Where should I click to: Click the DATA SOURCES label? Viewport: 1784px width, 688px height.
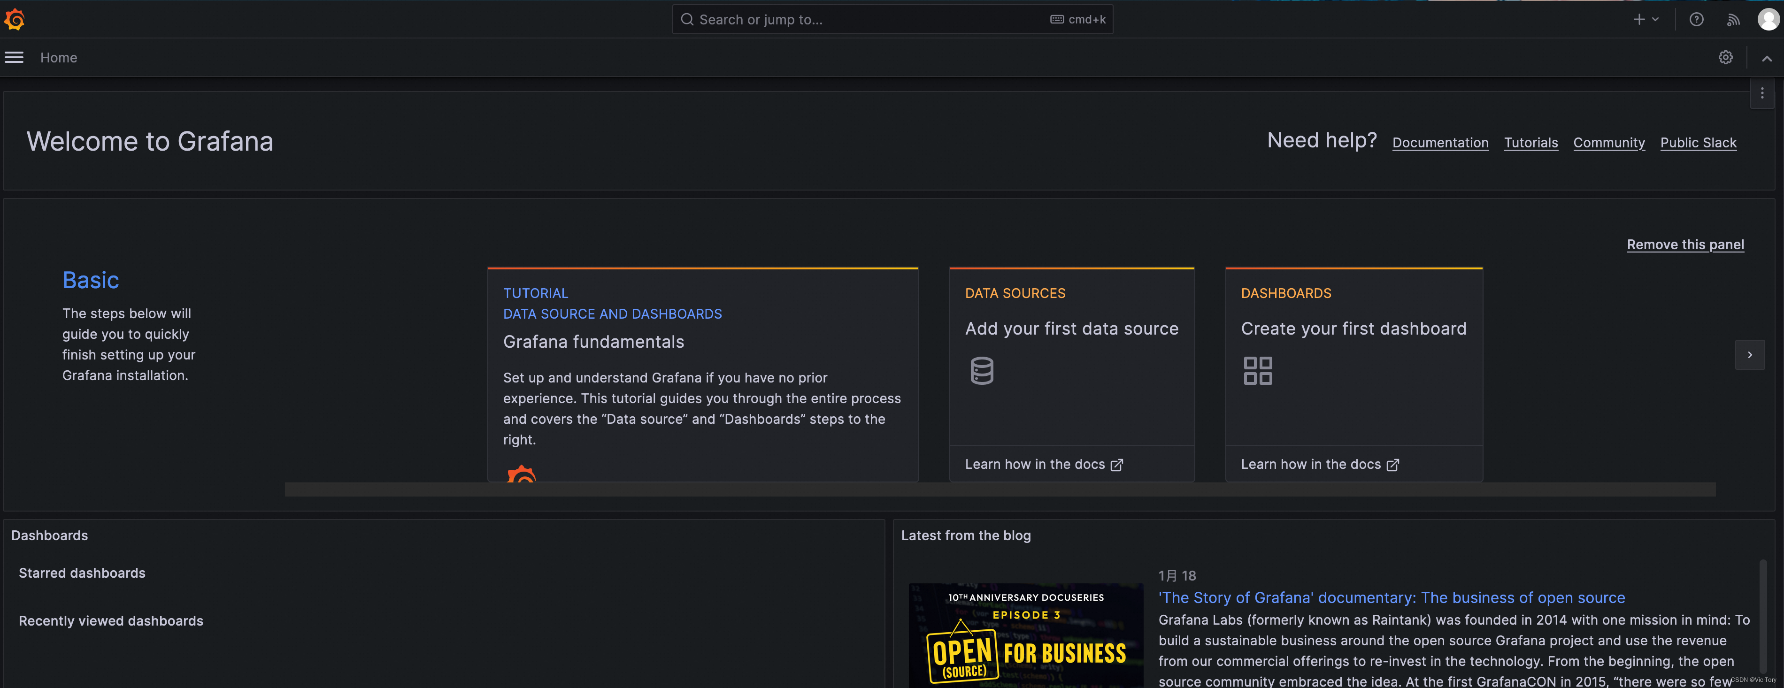pyautogui.click(x=1015, y=293)
